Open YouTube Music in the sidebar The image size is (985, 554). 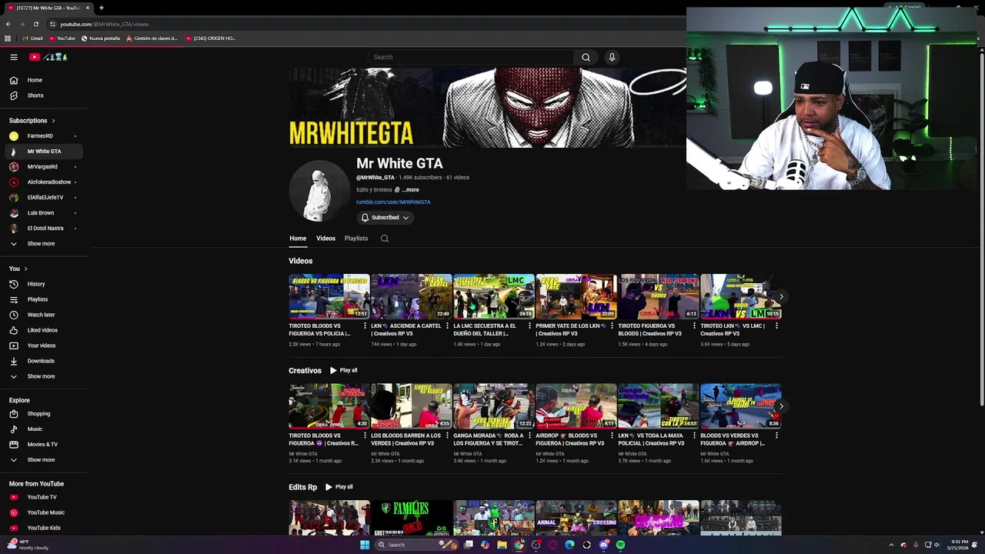point(43,512)
